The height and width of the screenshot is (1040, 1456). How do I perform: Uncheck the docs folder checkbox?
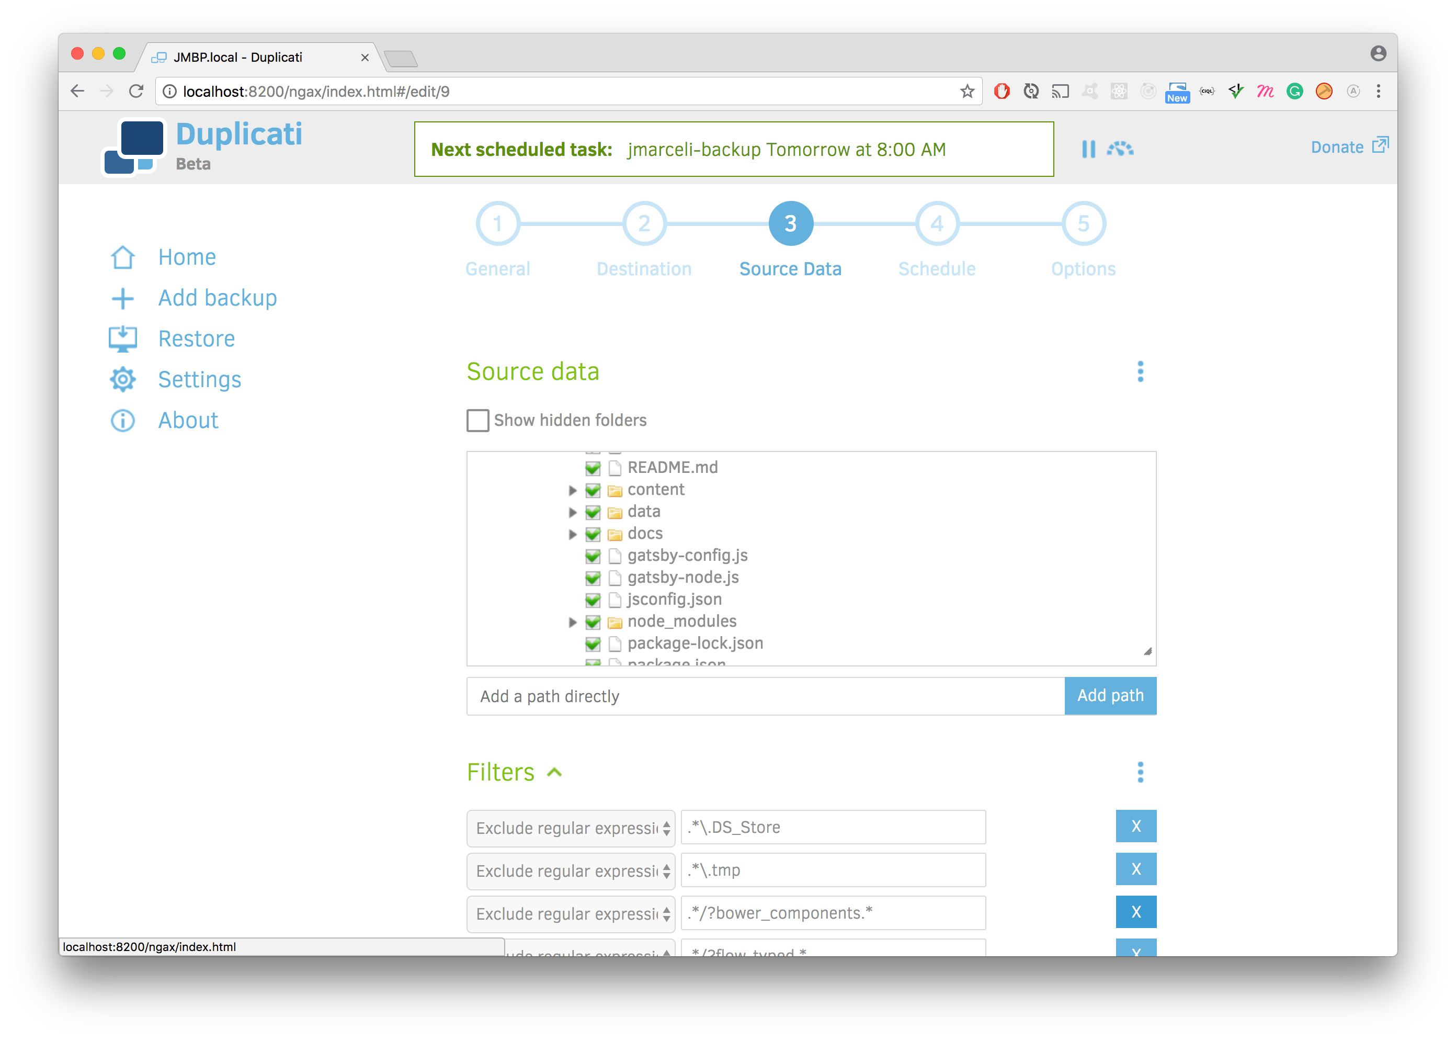click(593, 534)
